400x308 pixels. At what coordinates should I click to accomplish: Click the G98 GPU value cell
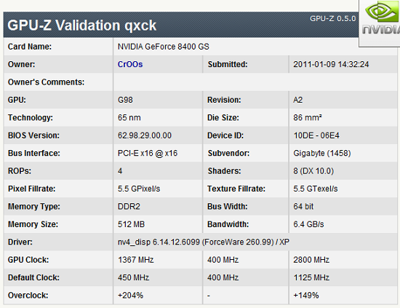125,100
